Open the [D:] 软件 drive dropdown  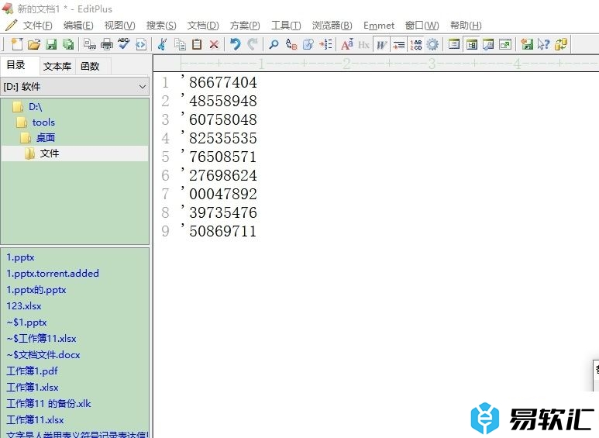coord(75,87)
